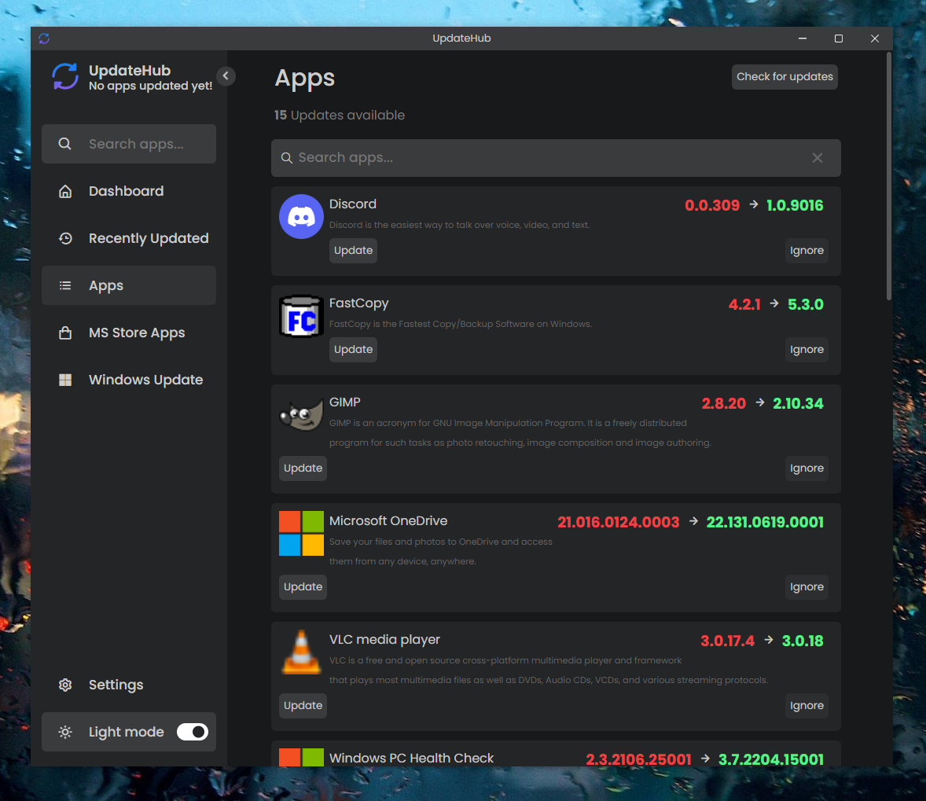Click the Microsoft OneDrive logo icon
The width and height of the screenshot is (926, 801).
(301, 534)
